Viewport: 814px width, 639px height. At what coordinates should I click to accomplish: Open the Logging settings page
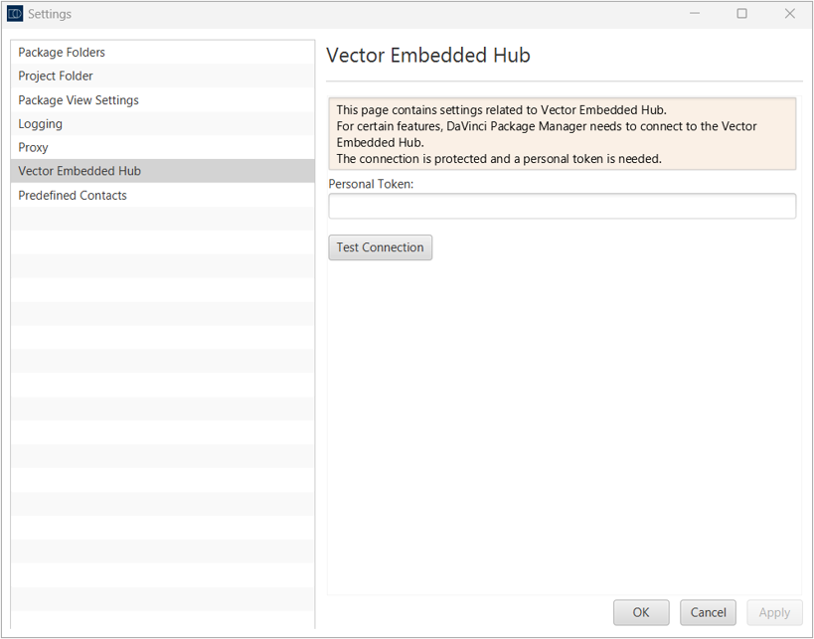[x=162, y=123]
